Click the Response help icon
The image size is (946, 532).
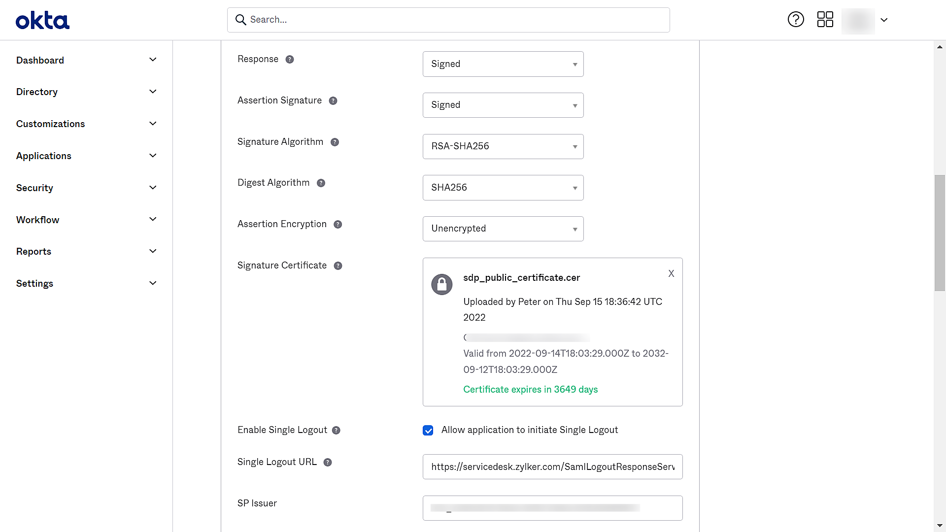click(290, 60)
